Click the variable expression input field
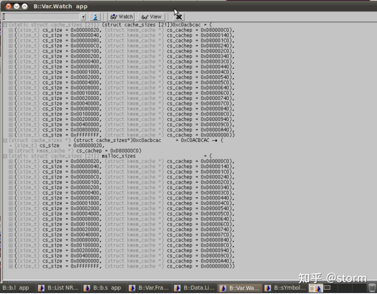 click(x=42, y=17)
